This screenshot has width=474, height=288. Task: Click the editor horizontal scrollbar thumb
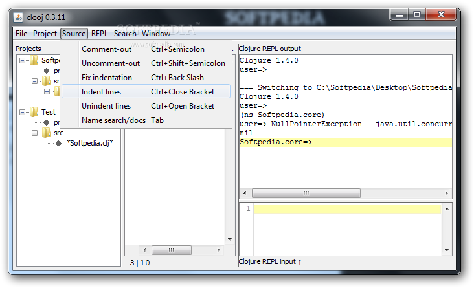coord(172,250)
